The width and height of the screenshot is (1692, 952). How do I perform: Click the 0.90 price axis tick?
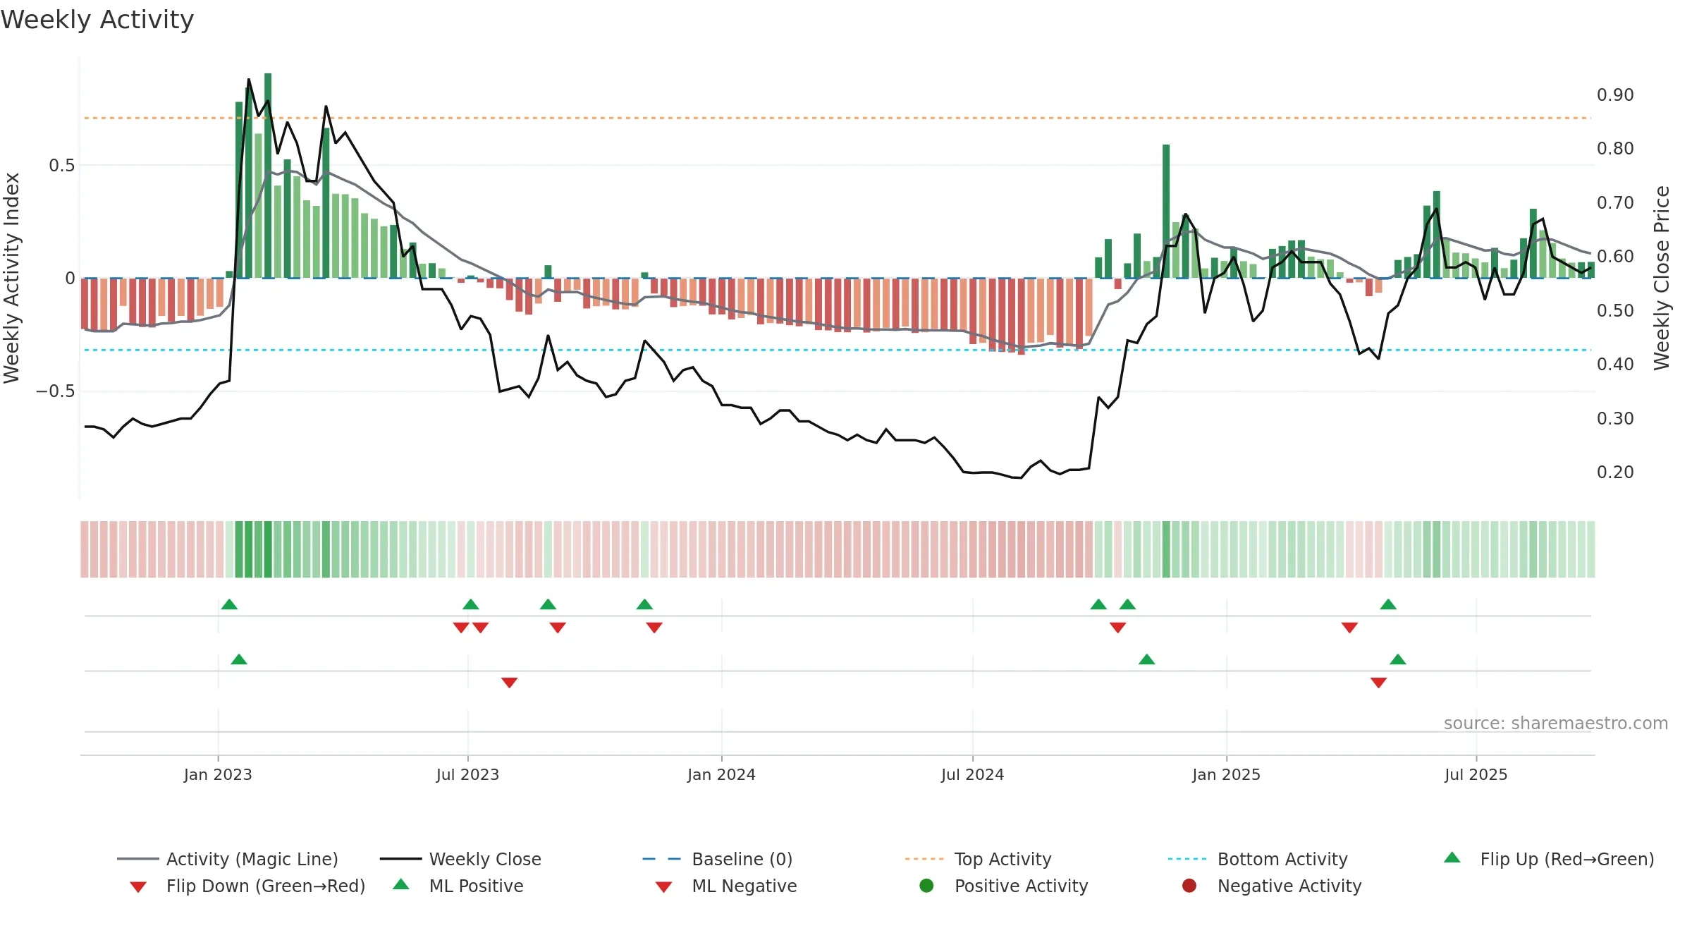(x=1615, y=94)
